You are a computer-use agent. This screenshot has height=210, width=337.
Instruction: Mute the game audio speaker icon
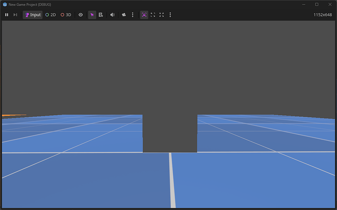(112, 15)
